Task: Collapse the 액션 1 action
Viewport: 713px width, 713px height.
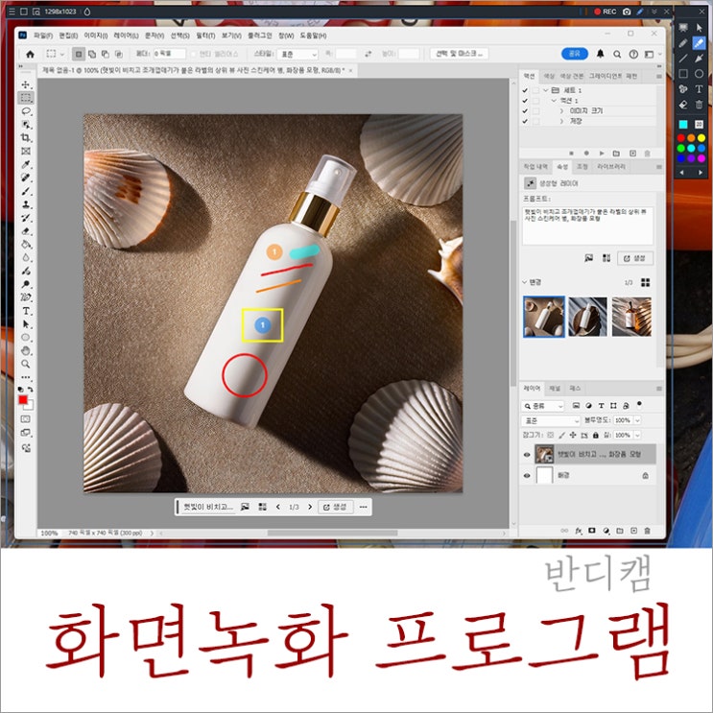Action: (x=554, y=101)
